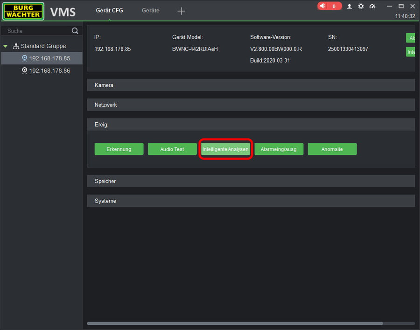Click camera icon for 192.168.178.86
Screen dimensions: 420x330
tap(25, 70)
